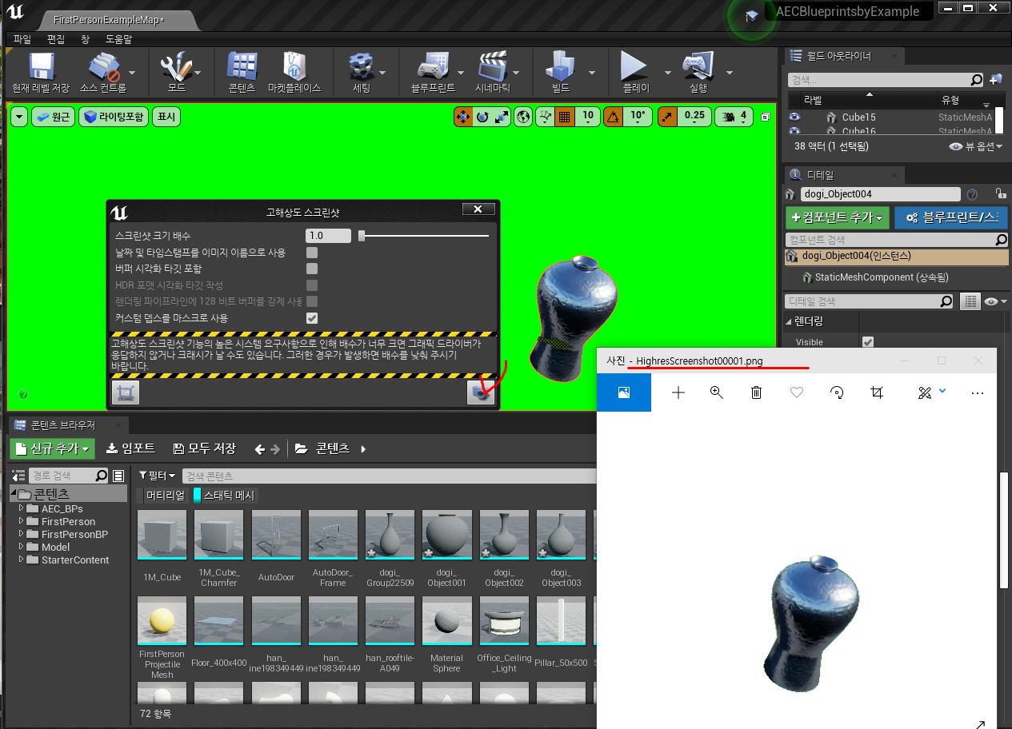Select the World Outliner tab
The image size is (1012, 729).
pos(843,56)
